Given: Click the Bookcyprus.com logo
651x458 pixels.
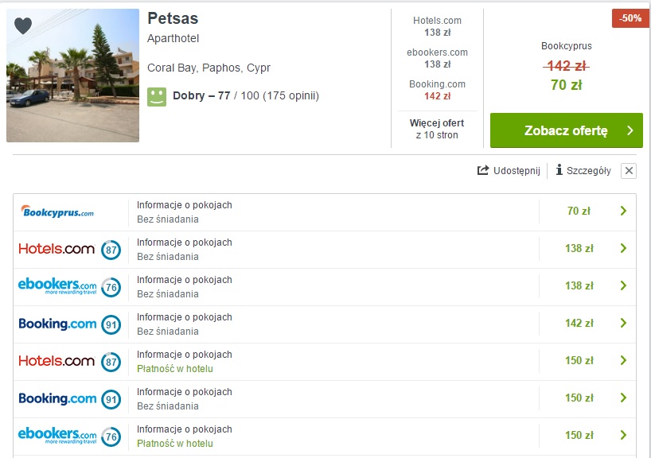Looking at the screenshot, I should coord(57,212).
